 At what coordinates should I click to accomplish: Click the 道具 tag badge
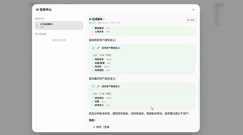point(95,94)
